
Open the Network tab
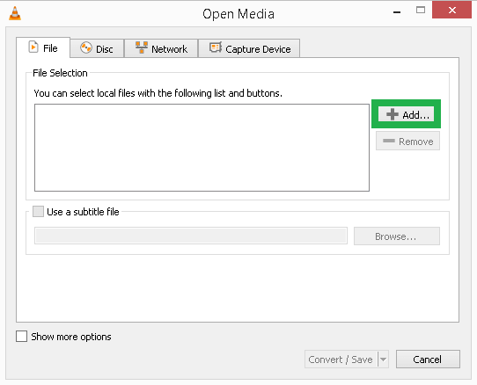pyautogui.click(x=161, y=48)
